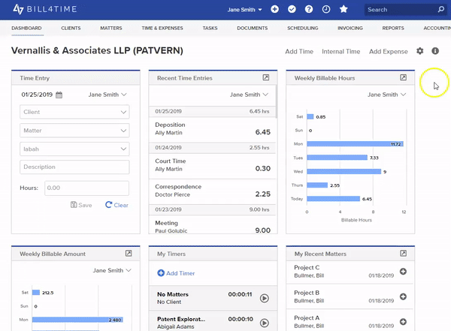This screenshot has width=451, height=331.
Task: Click the Recent Time Entries scrollbar
Action: [x=277, y=101]
